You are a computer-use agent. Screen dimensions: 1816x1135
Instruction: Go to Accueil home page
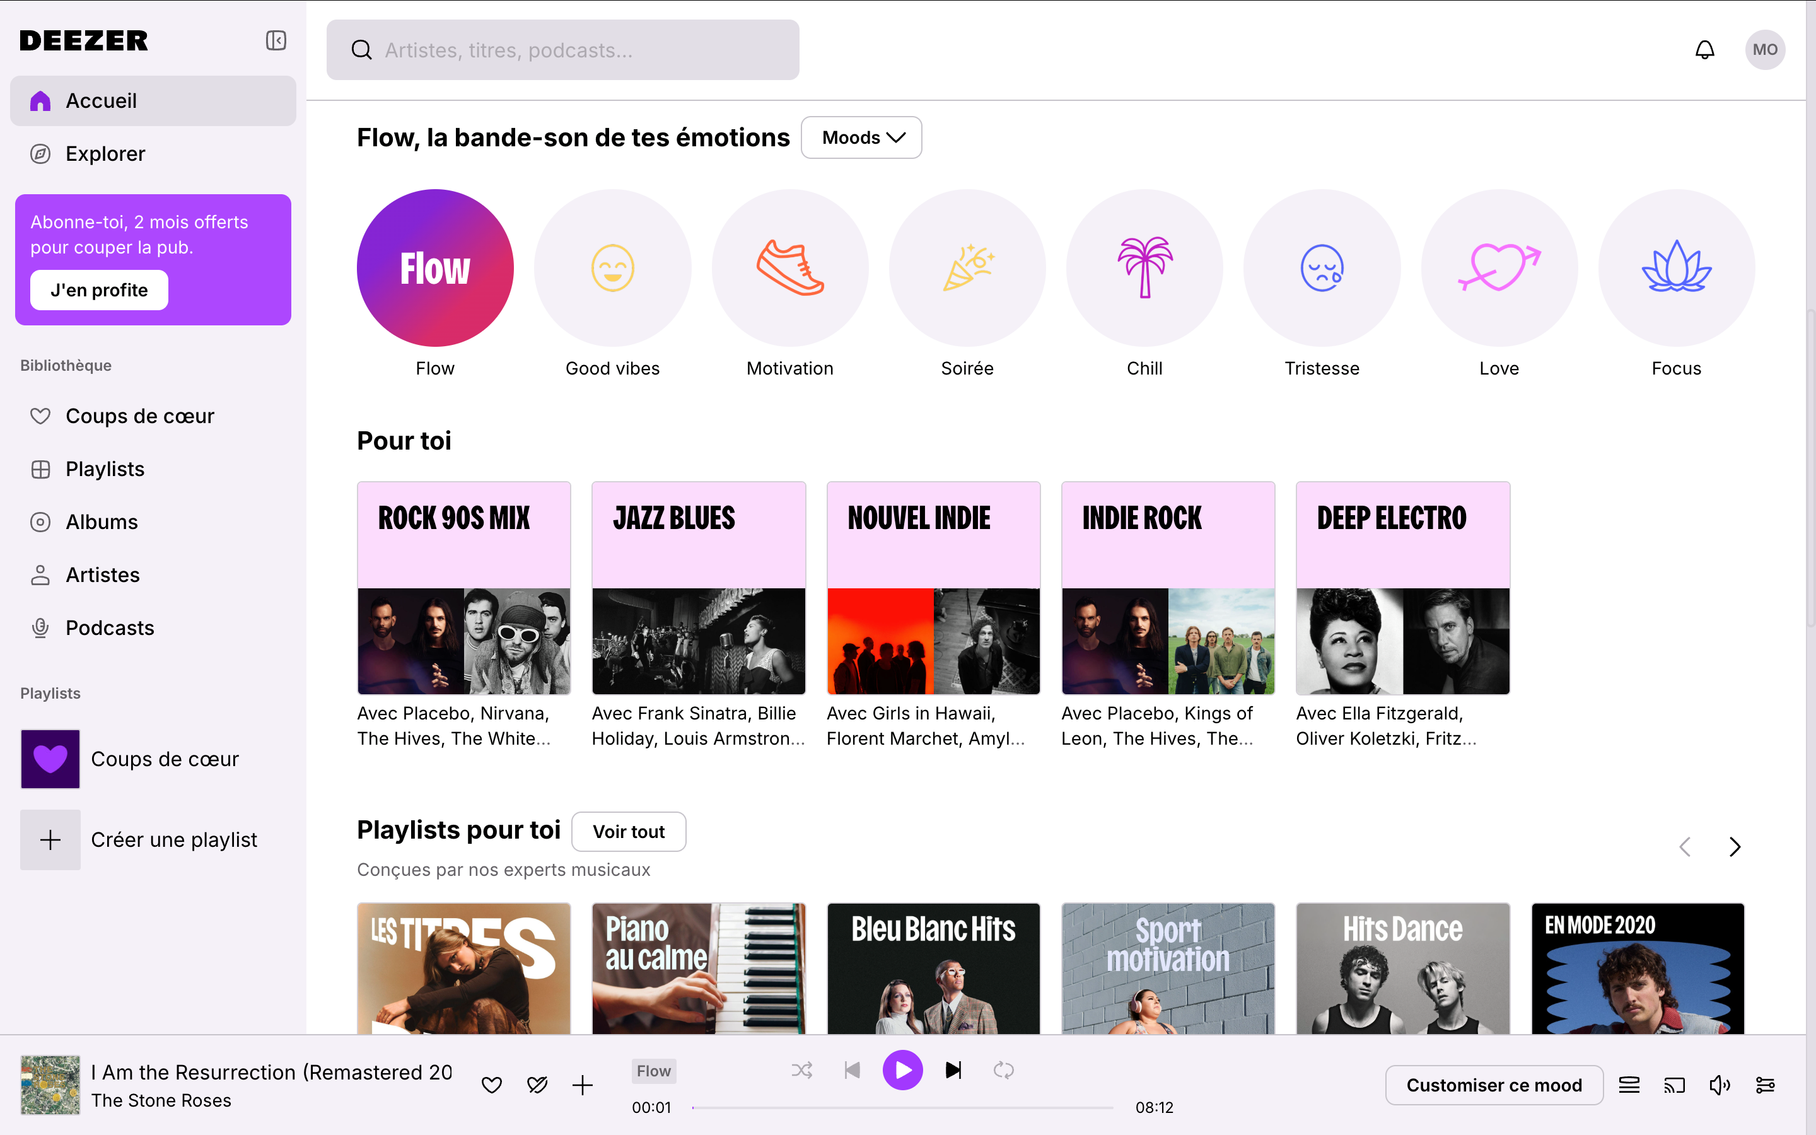[x=153, y=101]
